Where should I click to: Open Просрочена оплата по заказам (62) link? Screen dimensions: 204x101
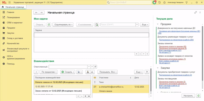(x=173, y=46)
